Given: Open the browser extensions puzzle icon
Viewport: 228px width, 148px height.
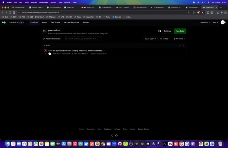Looking at the screenshot, I should coord(208,12).
